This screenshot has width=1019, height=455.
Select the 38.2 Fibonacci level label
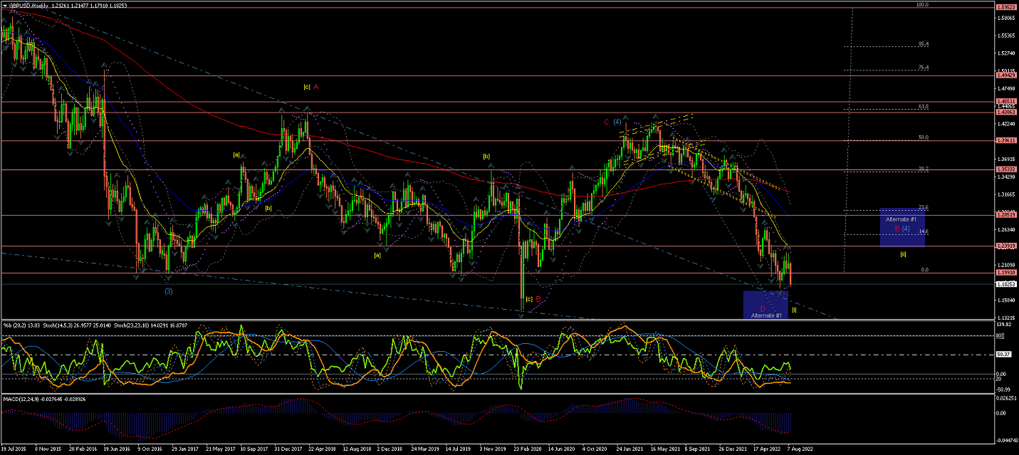click(924, 169)
